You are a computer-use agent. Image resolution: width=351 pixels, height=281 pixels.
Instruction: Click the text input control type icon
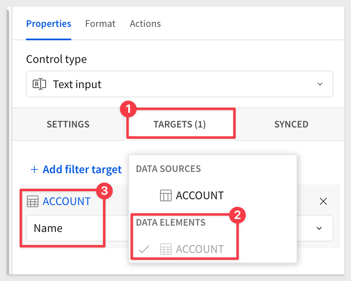pos(39,84)
